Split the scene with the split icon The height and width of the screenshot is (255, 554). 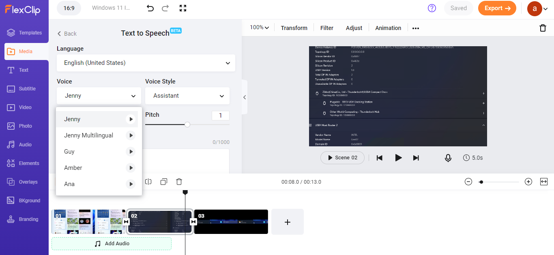[x=148, y=182]
